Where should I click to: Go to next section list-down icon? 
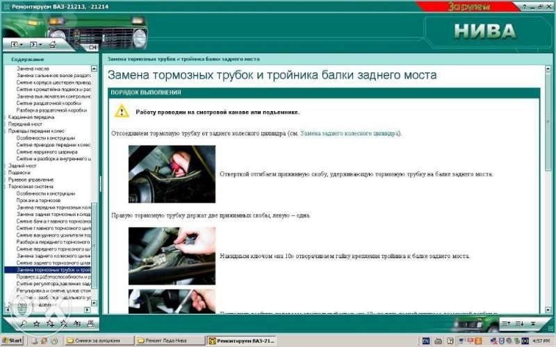point(519,323)
